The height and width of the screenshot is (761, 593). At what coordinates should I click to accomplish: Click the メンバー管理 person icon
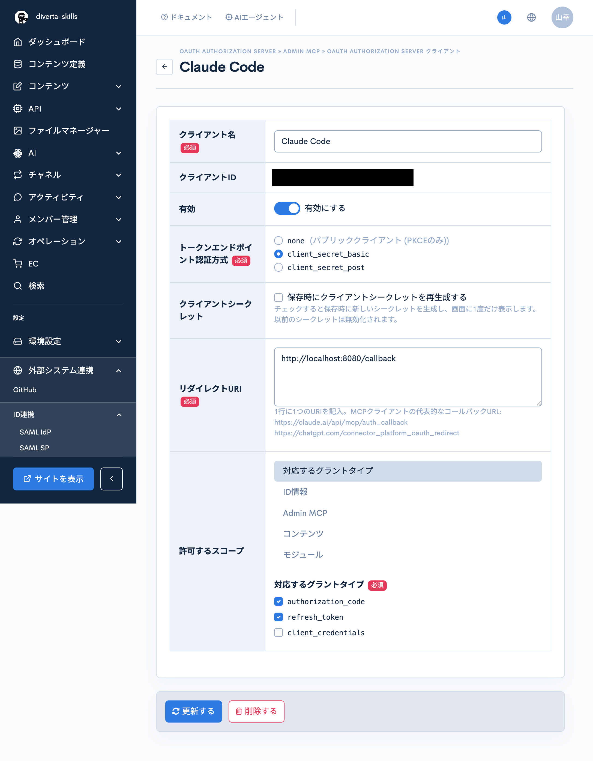point(18,220)
